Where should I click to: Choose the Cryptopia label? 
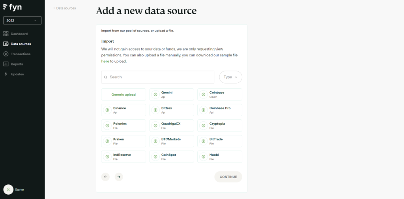point(217,124)
